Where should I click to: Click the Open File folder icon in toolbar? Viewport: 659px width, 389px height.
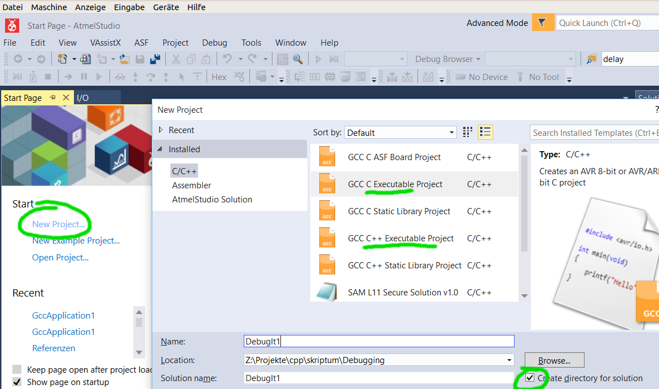(x=125, y=59)
